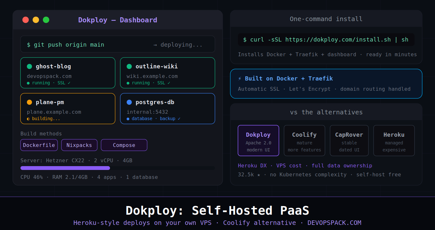Image resolution: width=435 pixels, height=230 pixels.
Task: Open the ghost-blog app card
Action: coord(68,73)
